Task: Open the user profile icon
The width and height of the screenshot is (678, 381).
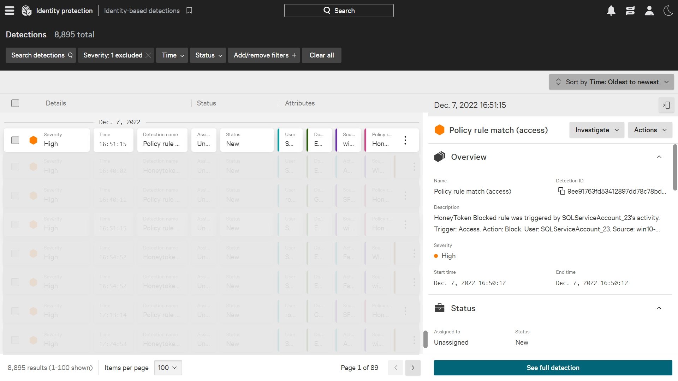Action: pyautogui.click(x=649, y=11)
